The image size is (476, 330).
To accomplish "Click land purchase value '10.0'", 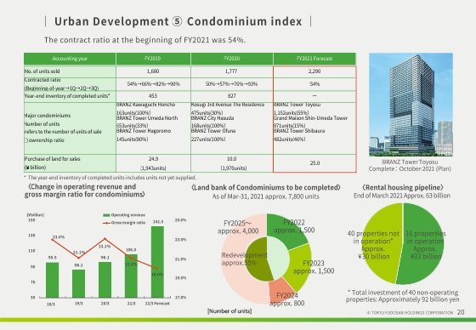I will pyautogui.click(x=231, y=159).
